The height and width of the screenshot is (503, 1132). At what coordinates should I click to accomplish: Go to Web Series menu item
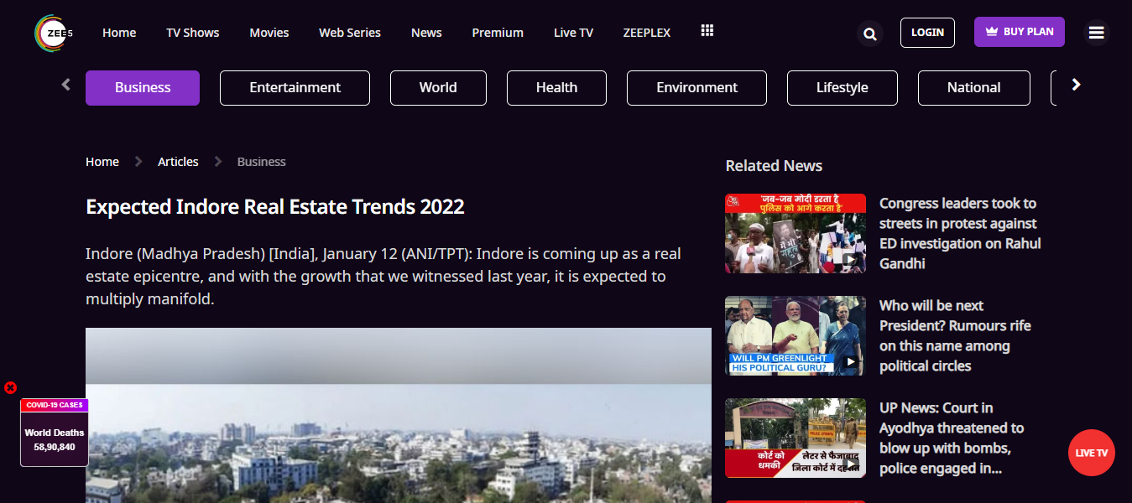(349, 33)
